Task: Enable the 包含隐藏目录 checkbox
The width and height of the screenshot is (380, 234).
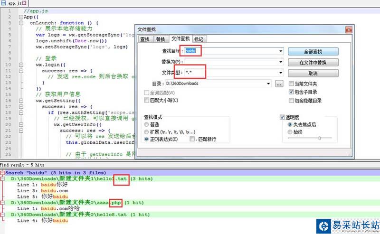Action: (291, 100)
